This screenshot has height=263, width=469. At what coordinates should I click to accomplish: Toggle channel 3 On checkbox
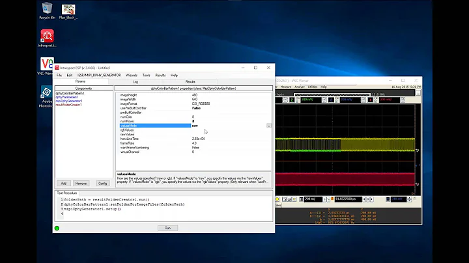pos(337,102)
